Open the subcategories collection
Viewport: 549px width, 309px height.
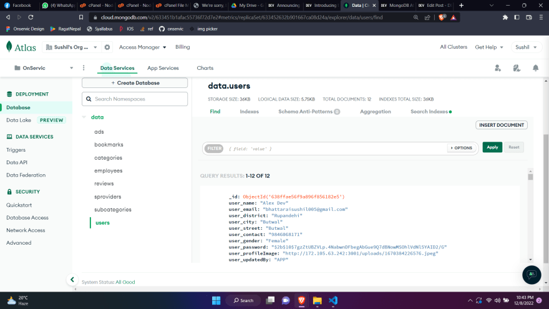click(113, 210)
